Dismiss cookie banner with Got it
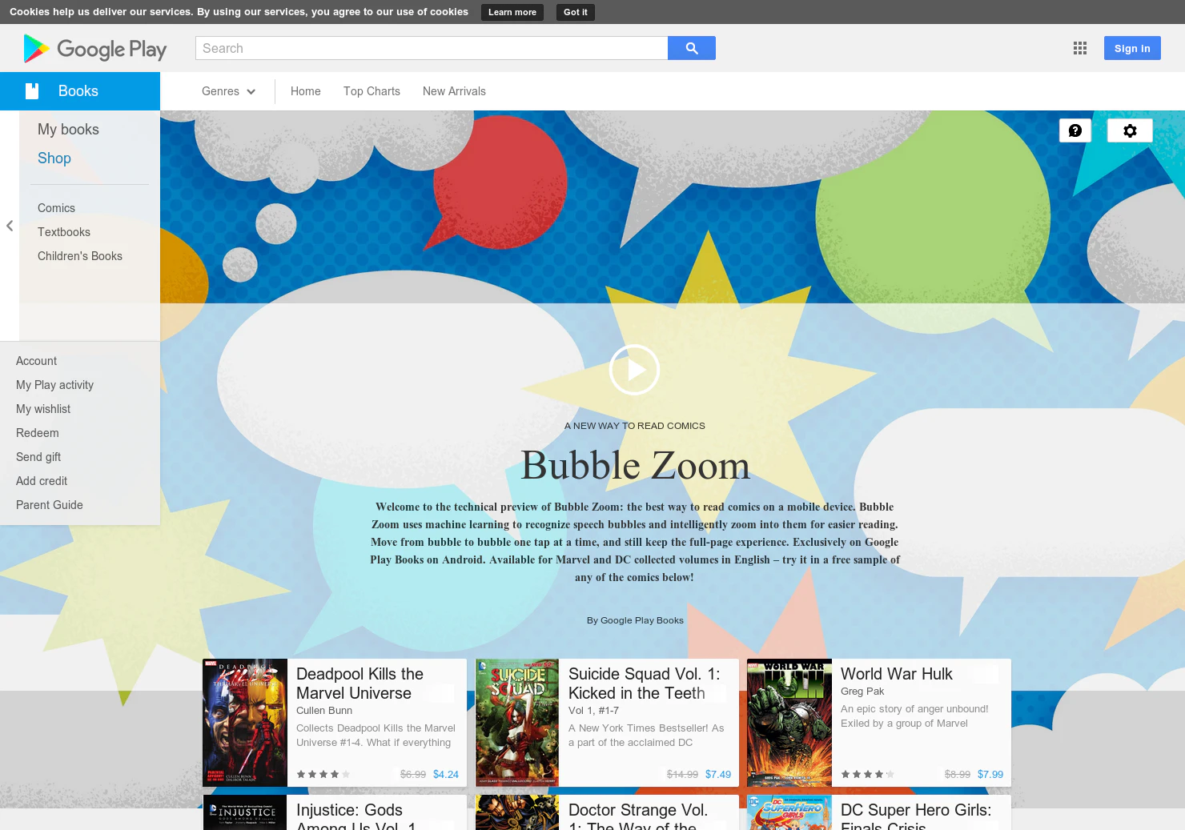This screenshot has width=1185, height=830. point(576,12)
